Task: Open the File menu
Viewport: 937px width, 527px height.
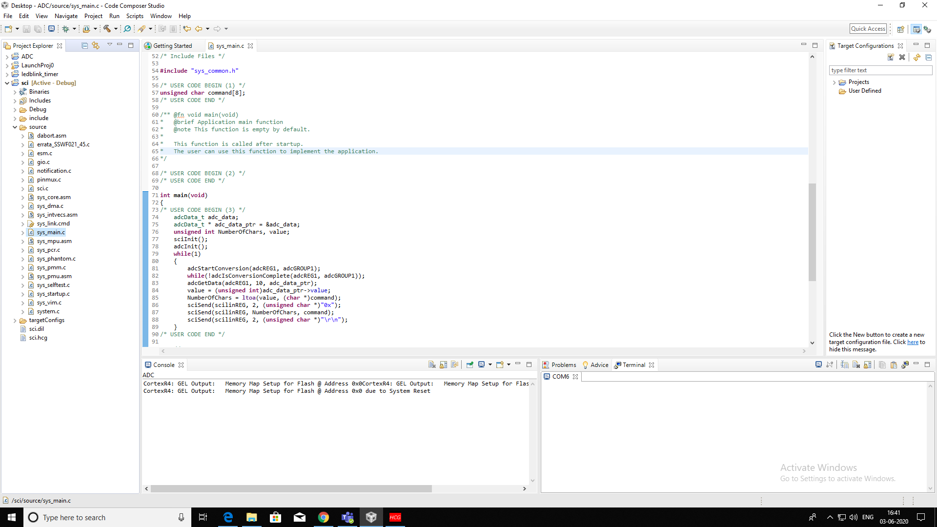Action: [8, 16]
